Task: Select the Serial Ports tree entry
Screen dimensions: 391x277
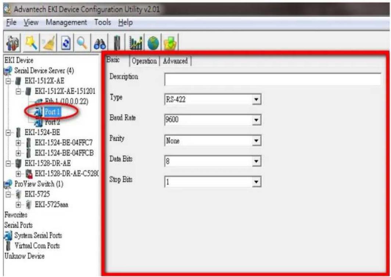Action: tap(18, 225)
